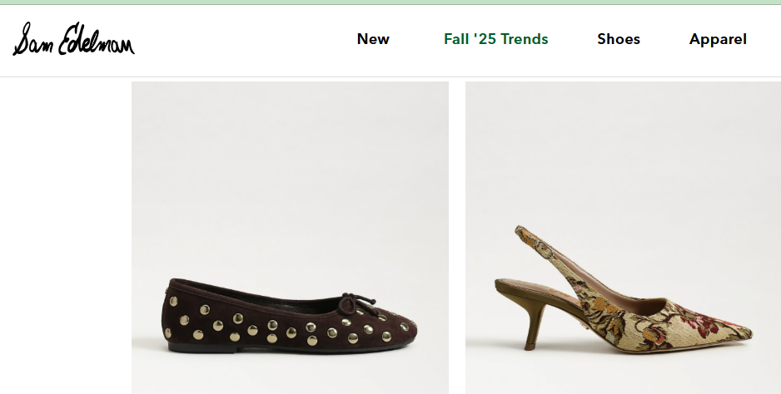
Task: Click the pointed toe of the floral slingback
Action: tap(741, 334)
